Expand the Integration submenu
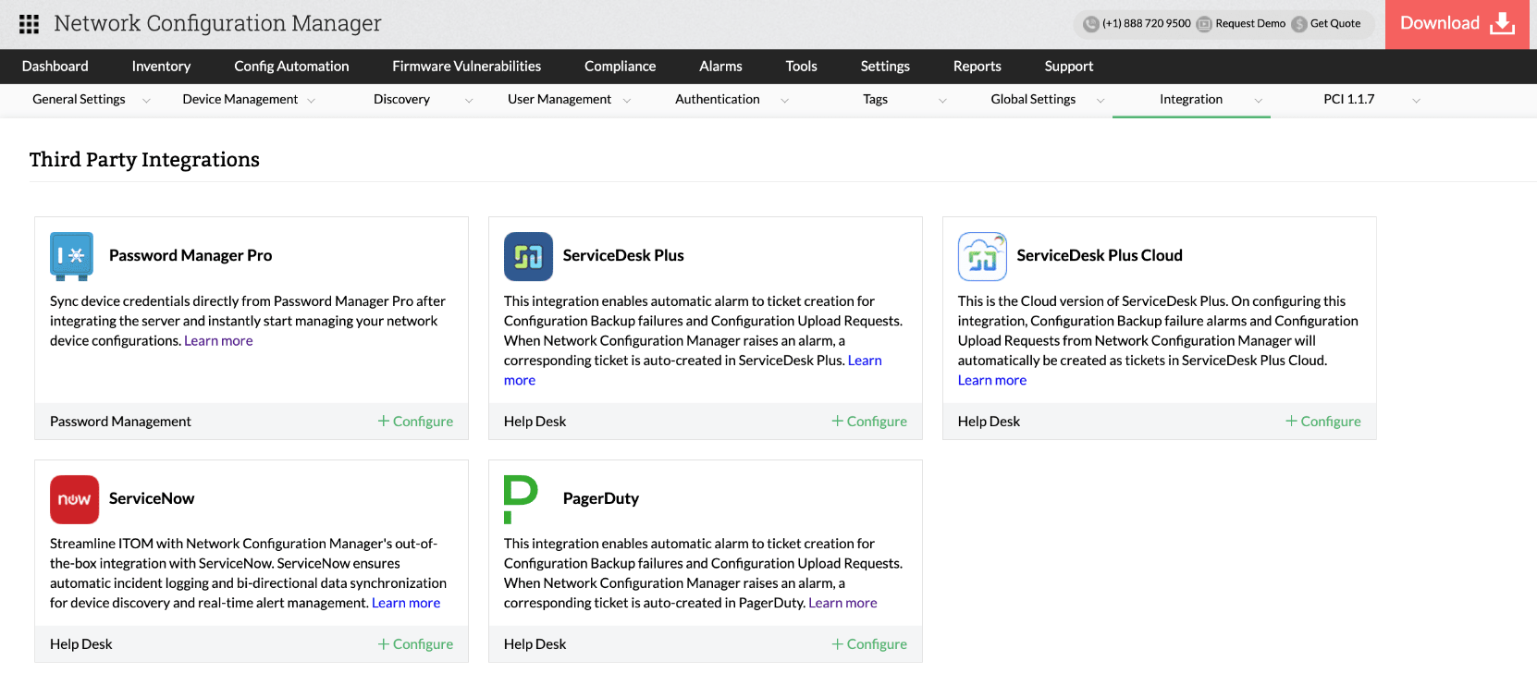 1259,101
